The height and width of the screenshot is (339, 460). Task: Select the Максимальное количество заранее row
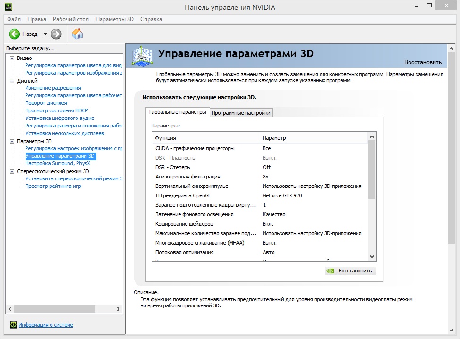(x=260, y=233)
